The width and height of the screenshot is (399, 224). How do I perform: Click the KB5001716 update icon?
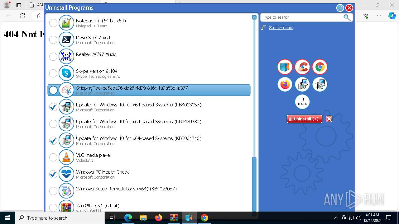pos(66,140)
